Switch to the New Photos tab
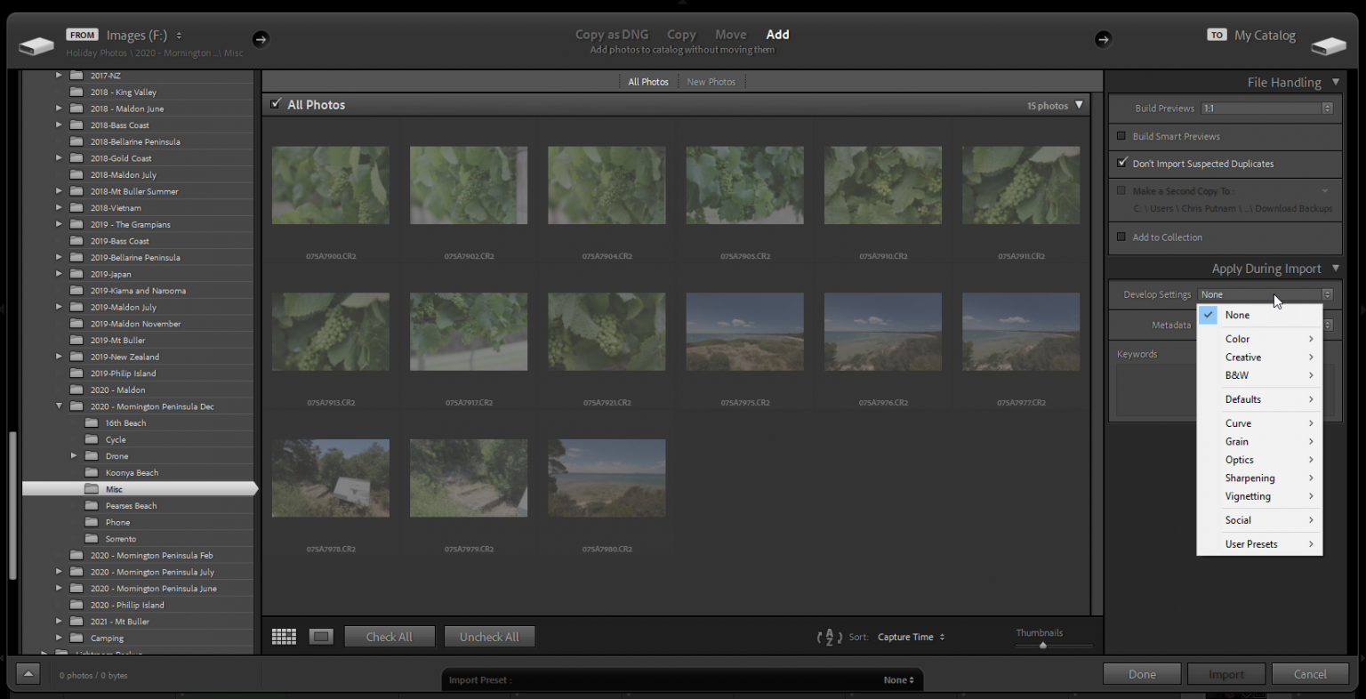The height and width of the screenshot is (699, 1366). click(711, 81)
